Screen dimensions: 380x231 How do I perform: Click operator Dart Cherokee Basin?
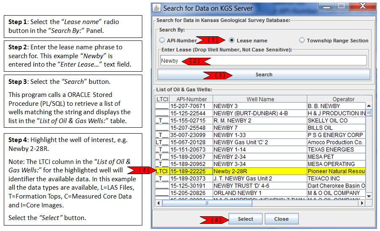tap(337, 186)
